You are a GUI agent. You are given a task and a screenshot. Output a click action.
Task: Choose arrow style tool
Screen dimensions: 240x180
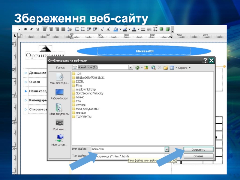pos(155,29)
